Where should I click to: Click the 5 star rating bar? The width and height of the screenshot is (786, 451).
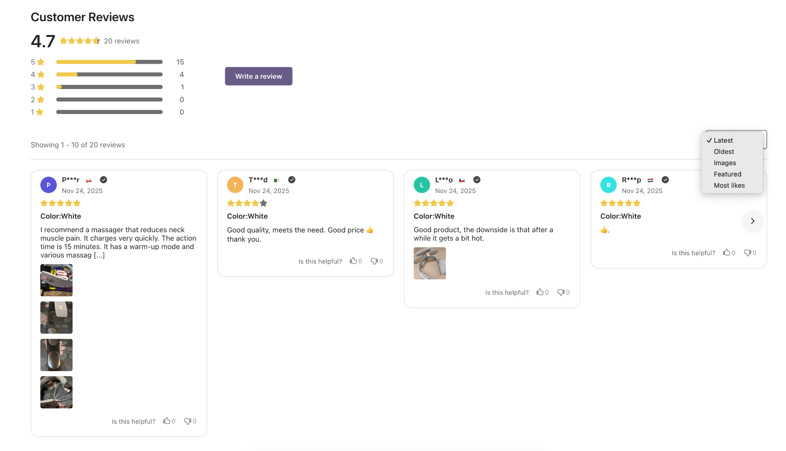click(109, 62)
